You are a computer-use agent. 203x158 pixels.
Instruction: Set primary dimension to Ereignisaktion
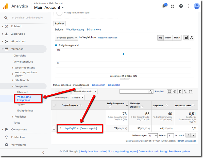coord(98,85)
